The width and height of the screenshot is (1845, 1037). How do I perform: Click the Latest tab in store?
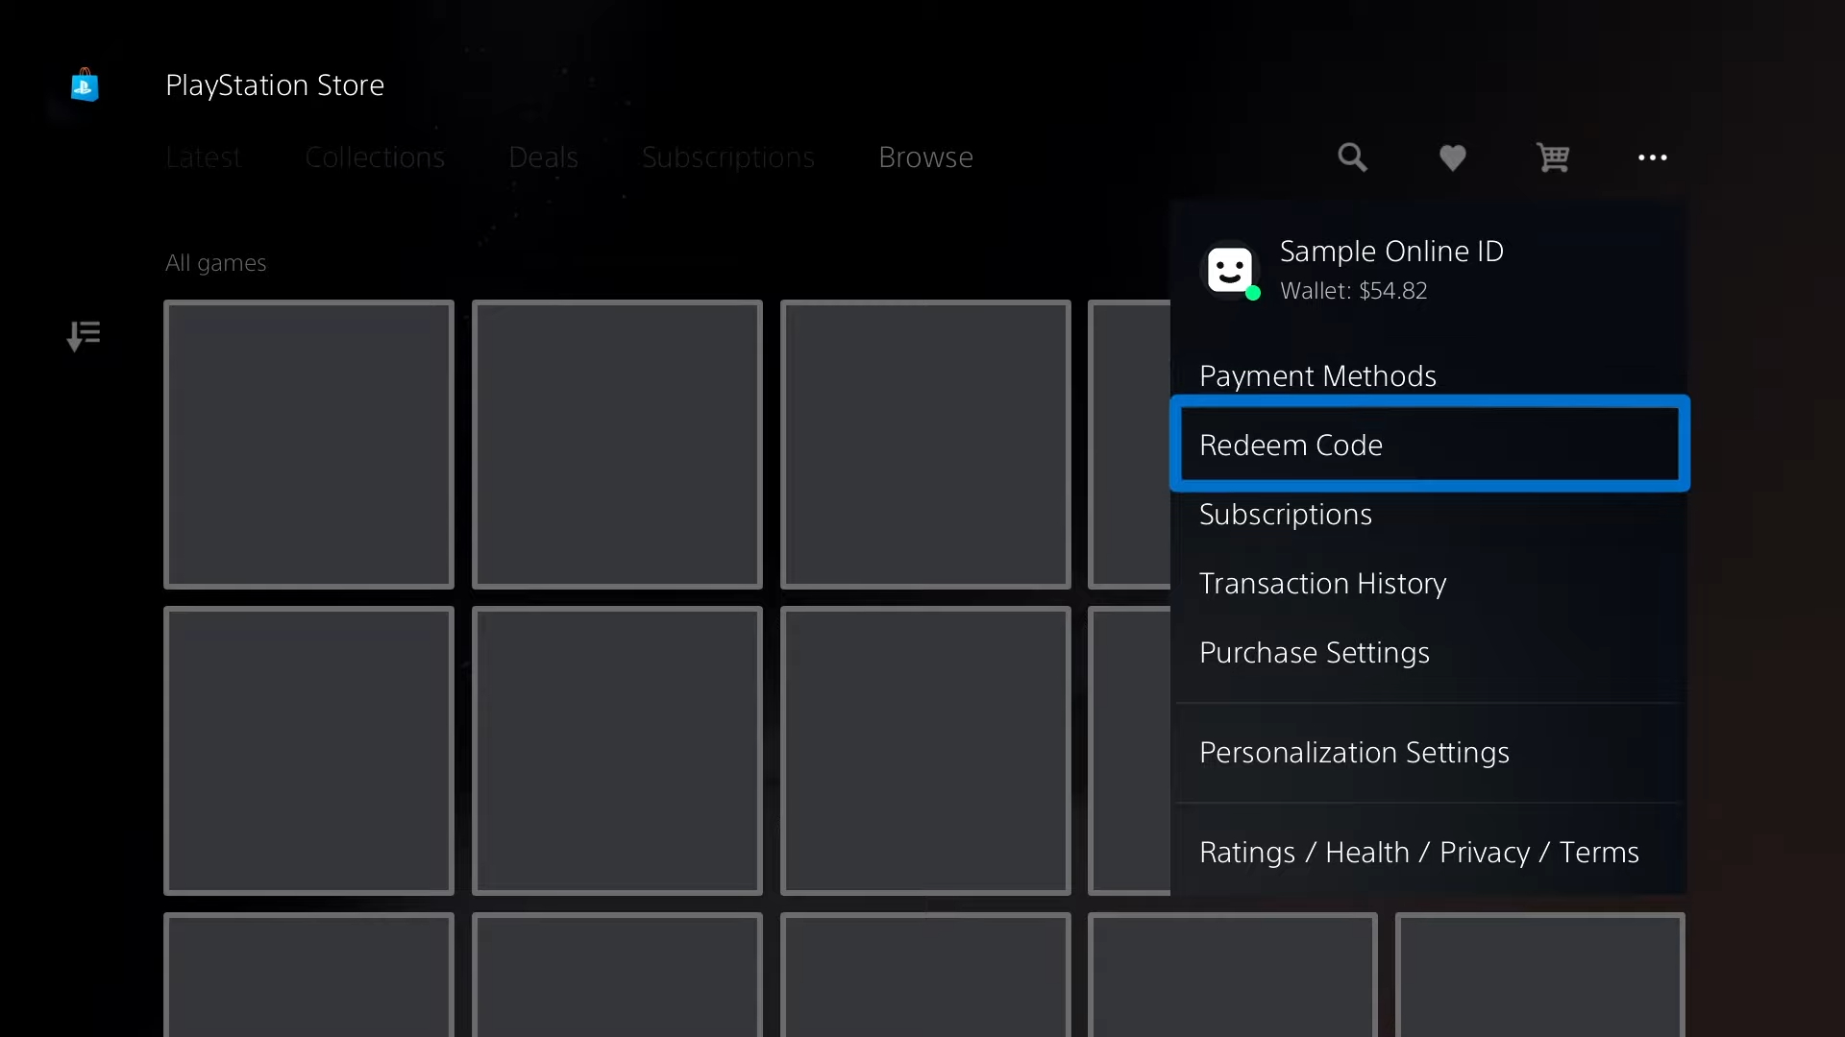pyautogui.click(x=203, y=156)
